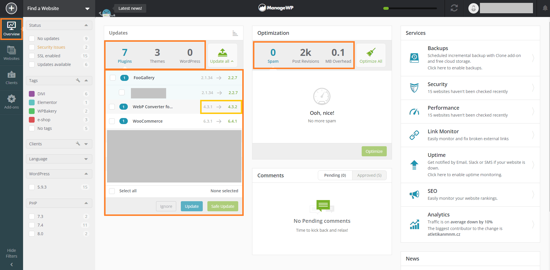
Task: Click the green Optimize button
Action: coord(374,151)
